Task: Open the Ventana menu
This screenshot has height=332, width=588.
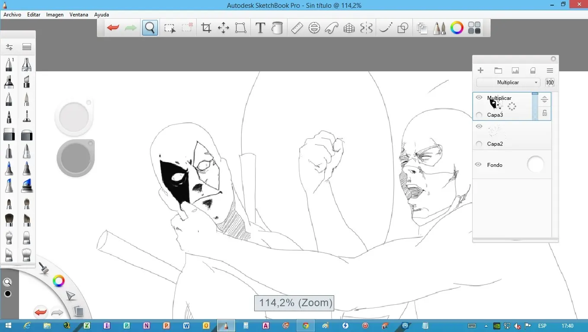Action: click(x=79, y=15)
